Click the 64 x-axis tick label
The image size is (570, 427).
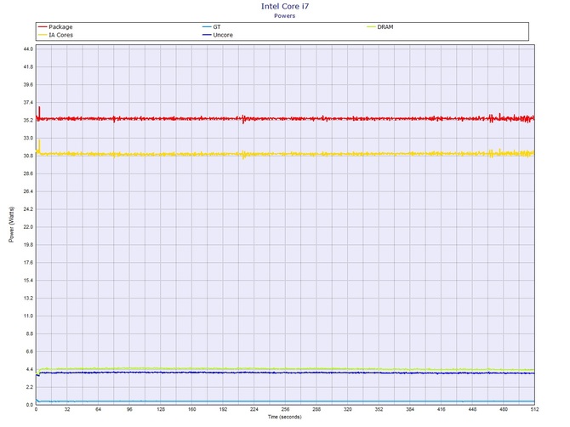(98, 409)
